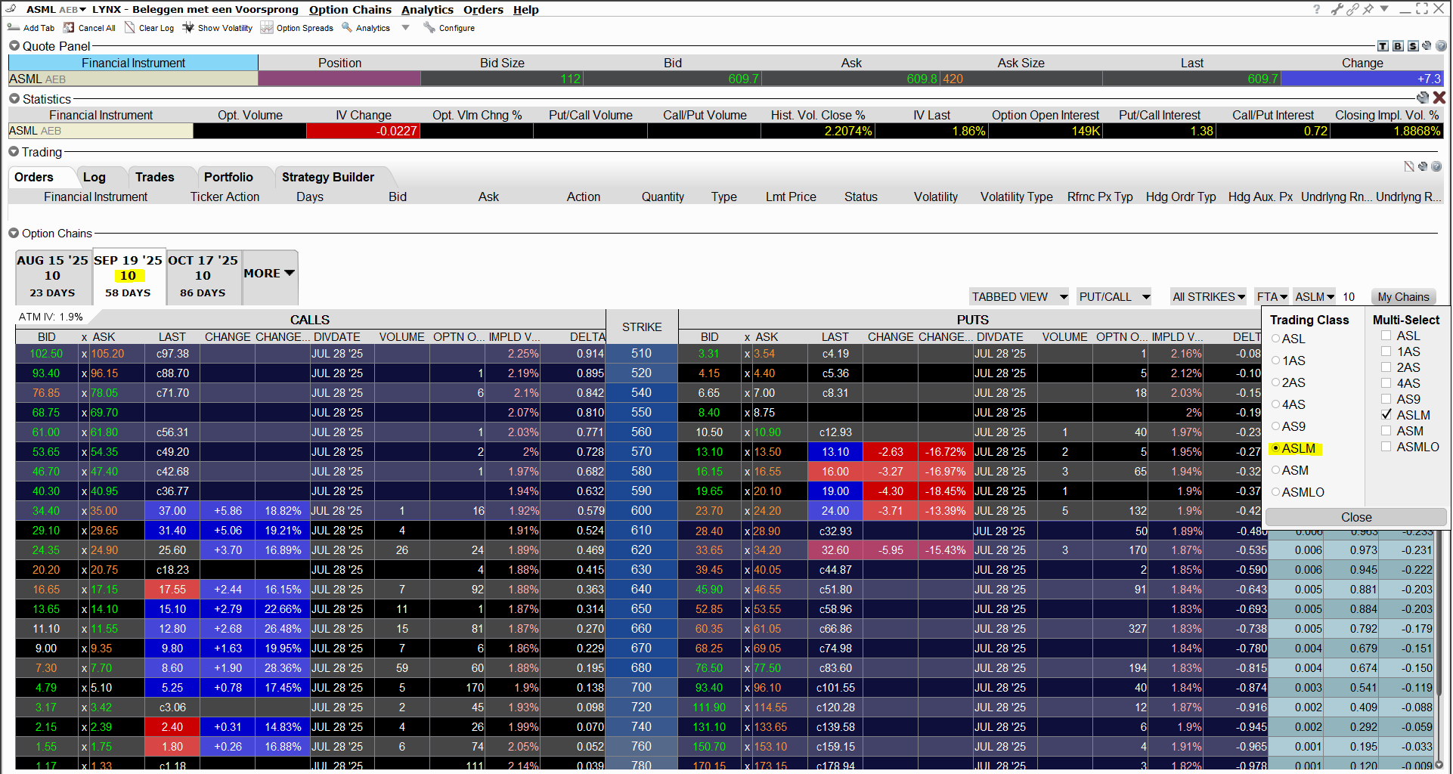The height and width of the screenshot is (774, 1453).
Task: Click the wrench settings icon in the title bar
Action: click(x=1337, y=9)
